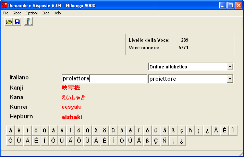Screen dimensions: 244x157
Task: Insert the lowercase â character
Action: coord(122,131)
